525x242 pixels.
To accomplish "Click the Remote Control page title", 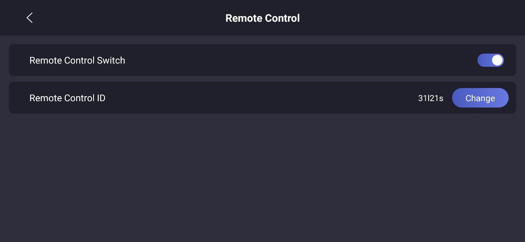I will tap(262, 18).
